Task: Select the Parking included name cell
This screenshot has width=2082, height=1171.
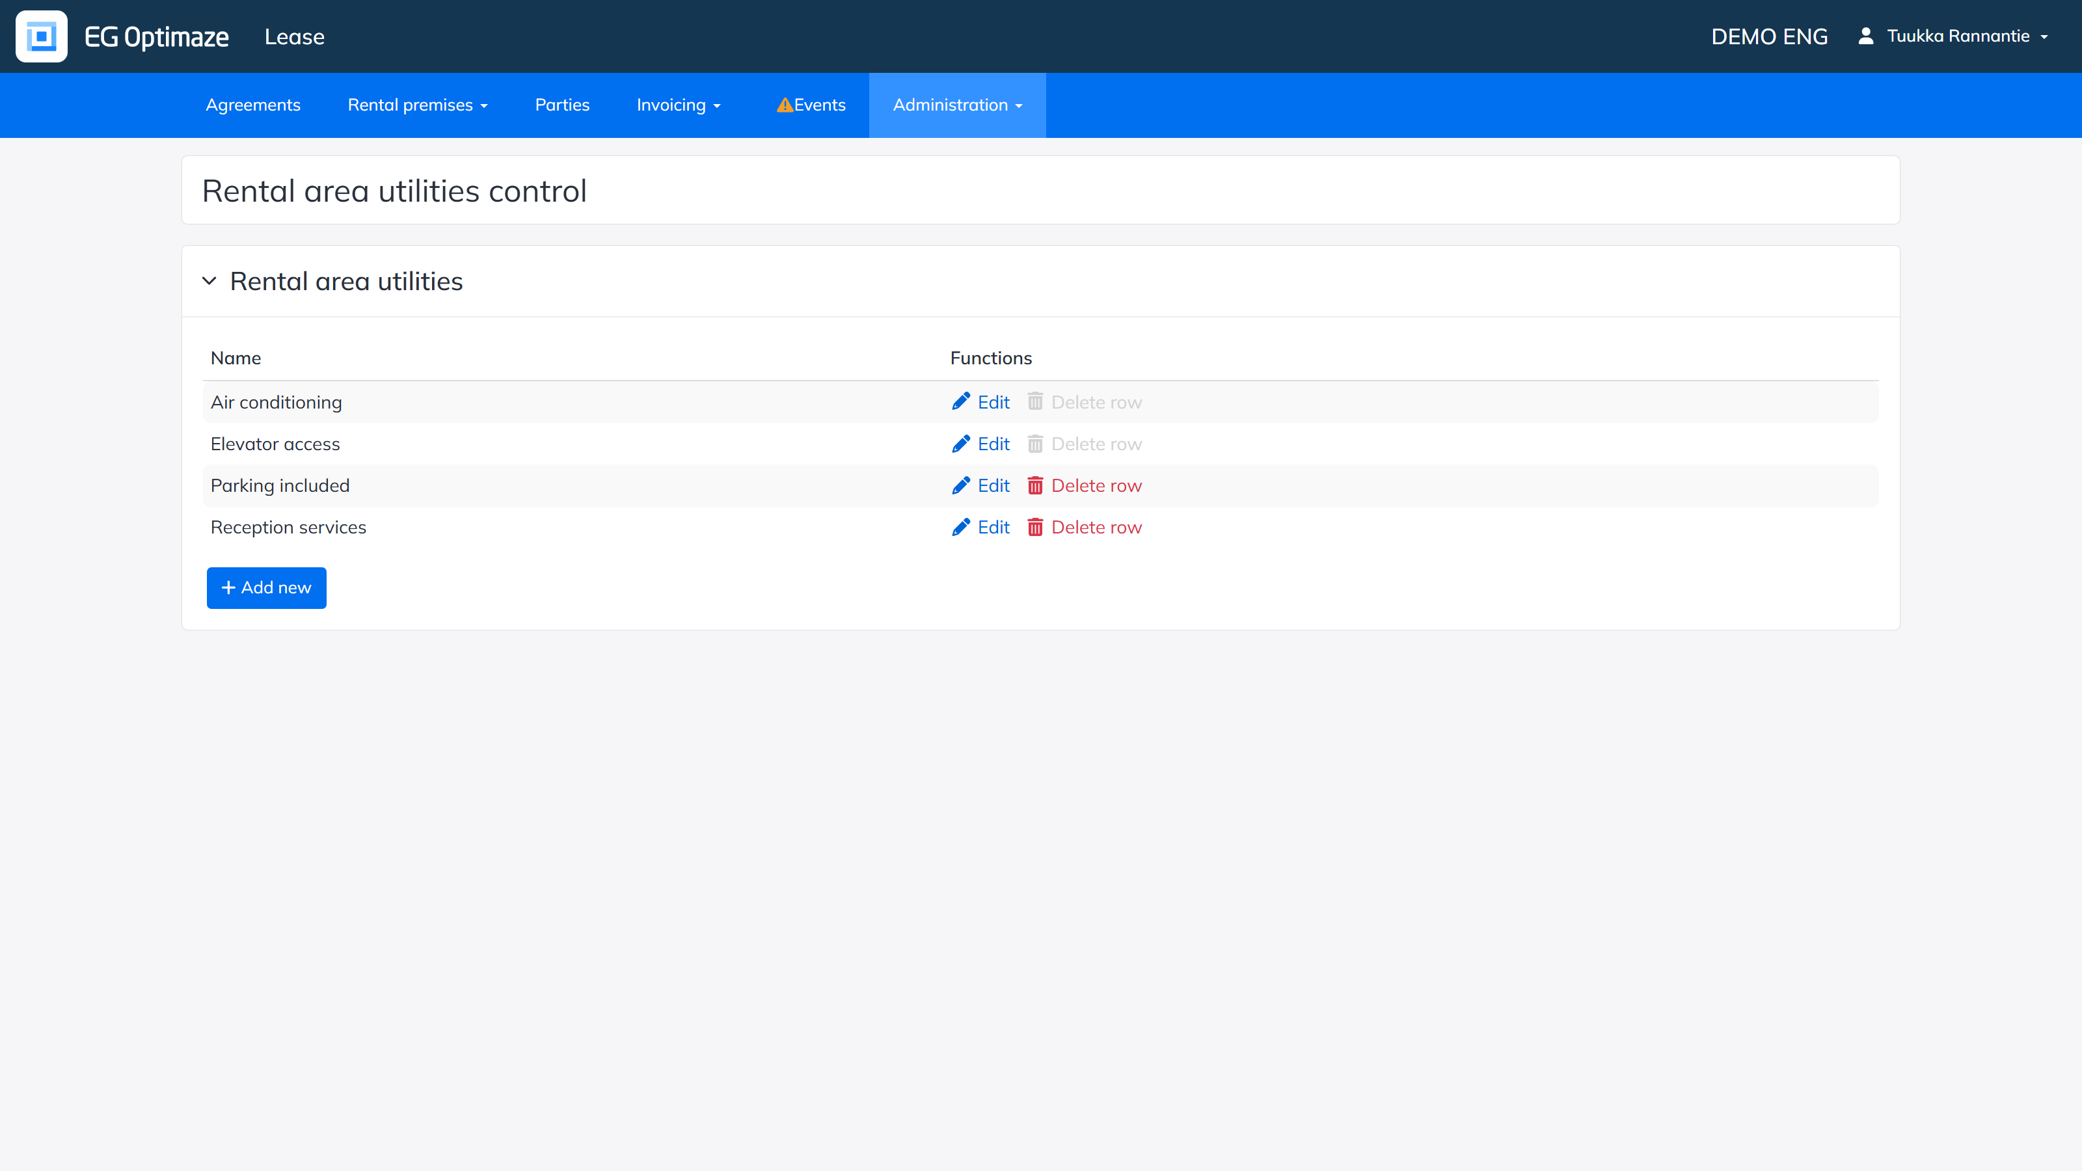Action: (280, 485)
